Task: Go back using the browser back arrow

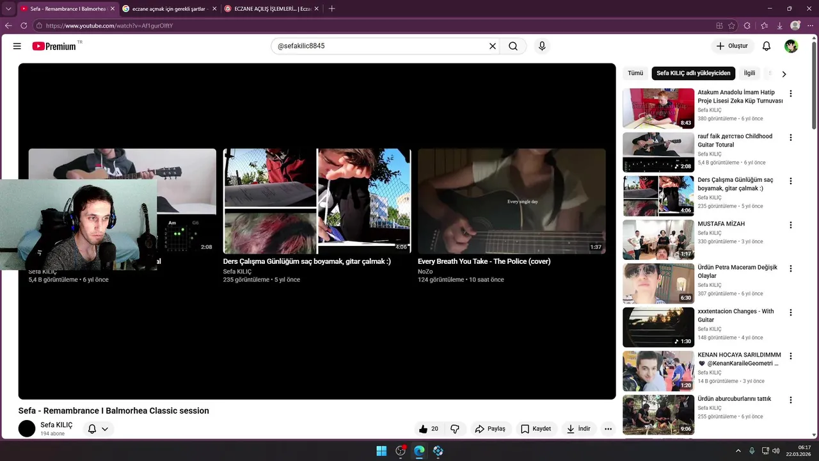Action: click(8, 26)
